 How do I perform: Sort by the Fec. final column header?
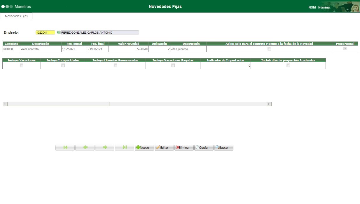click(x=98, y=44)
